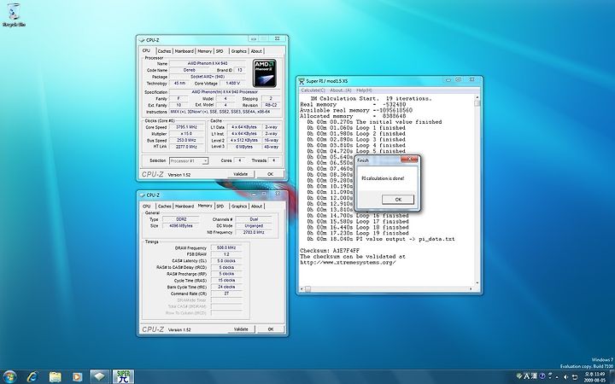This screenshot has height=384, width=615.
Task: Click title icon of CPU-Z CPU-tab window
Action: pyautogui.click(x=142, y=40)
